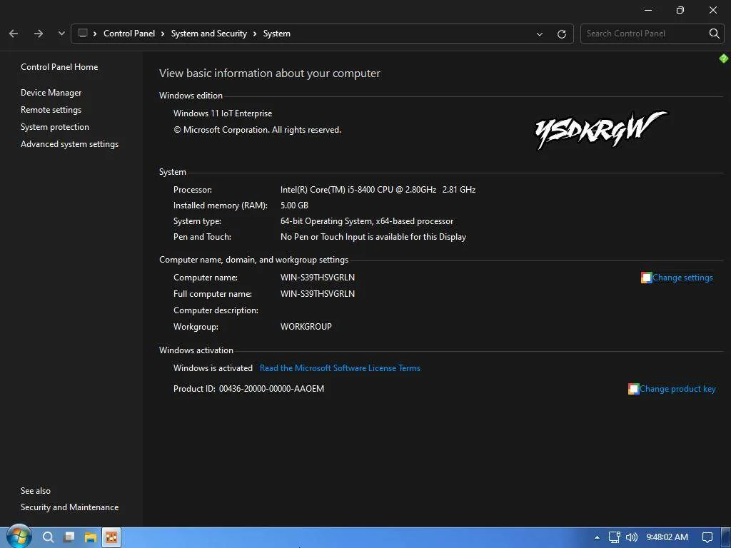Select WORKGROUP value text
Image resolution: width=731 pixels, height=548 pixels.
[x=306, y=327]
